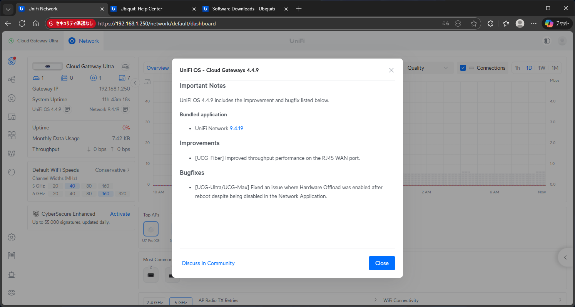Select the 1W time range option

(x=542, y=68)
